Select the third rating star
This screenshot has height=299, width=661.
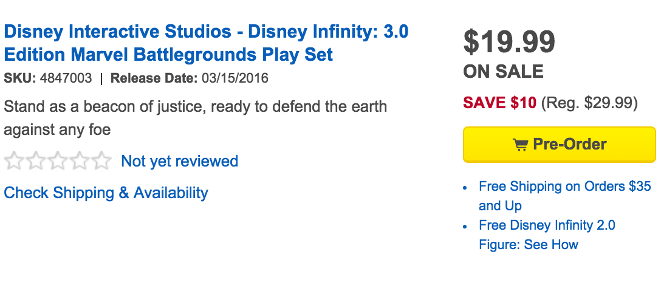(x=58, y=161)
